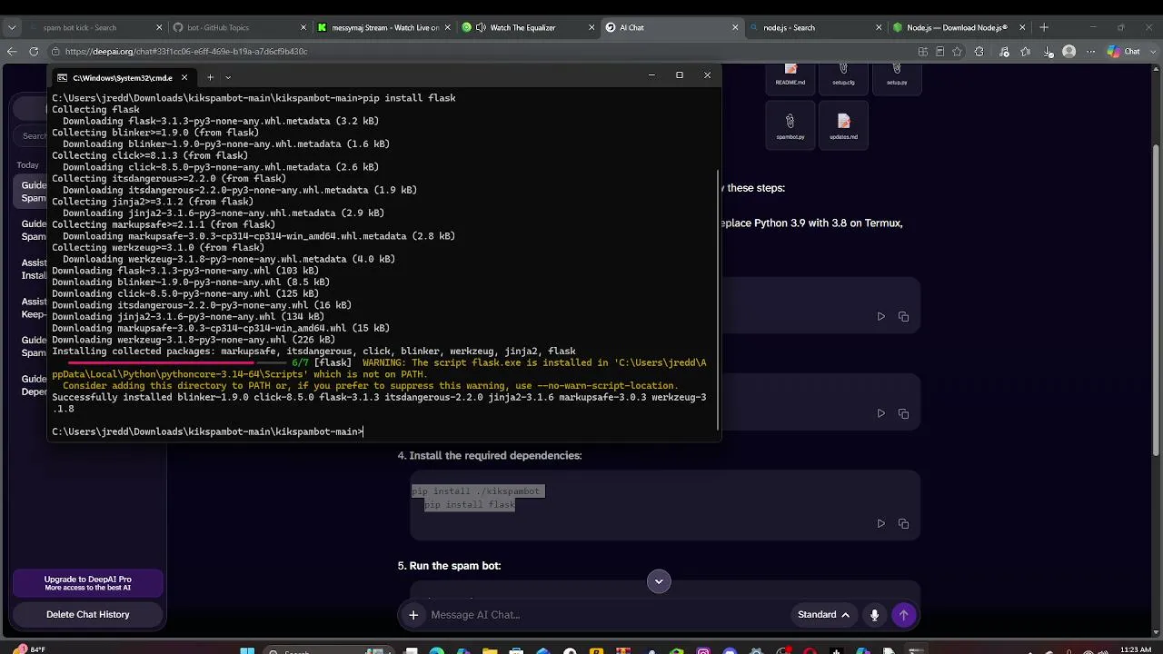Select the C:\Windows\System32\cmd.exe terminal tab
1163x654 pixels.
pos(123,77)
